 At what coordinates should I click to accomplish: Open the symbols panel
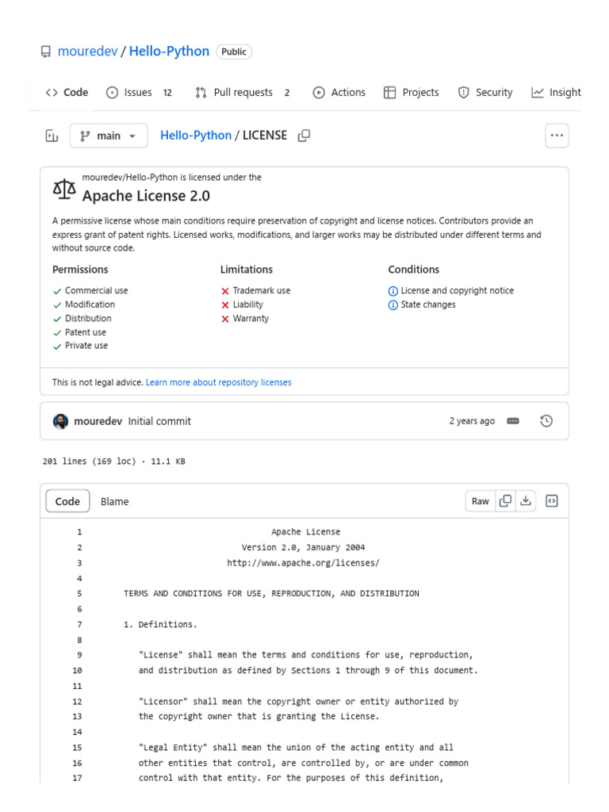coord(552,501)
